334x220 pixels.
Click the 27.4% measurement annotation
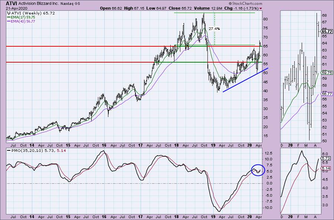[214, 29]
